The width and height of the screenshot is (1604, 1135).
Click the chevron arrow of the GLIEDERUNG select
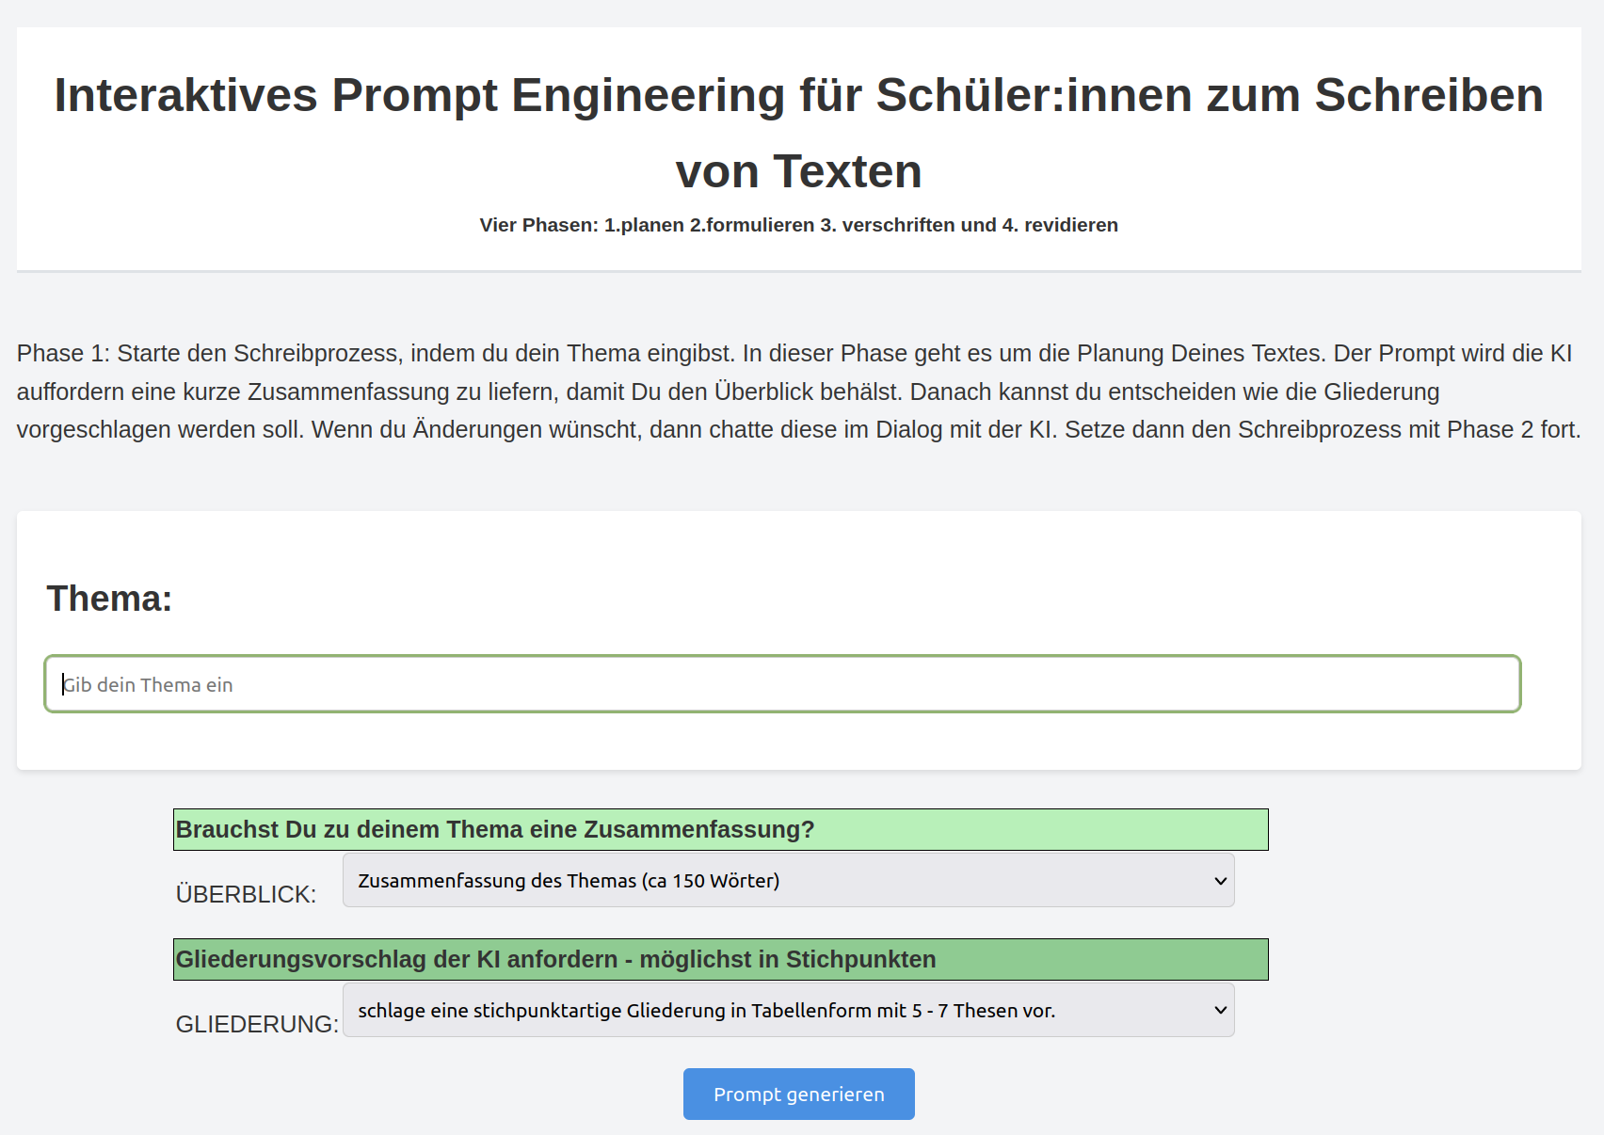tap(1220, 1011)
